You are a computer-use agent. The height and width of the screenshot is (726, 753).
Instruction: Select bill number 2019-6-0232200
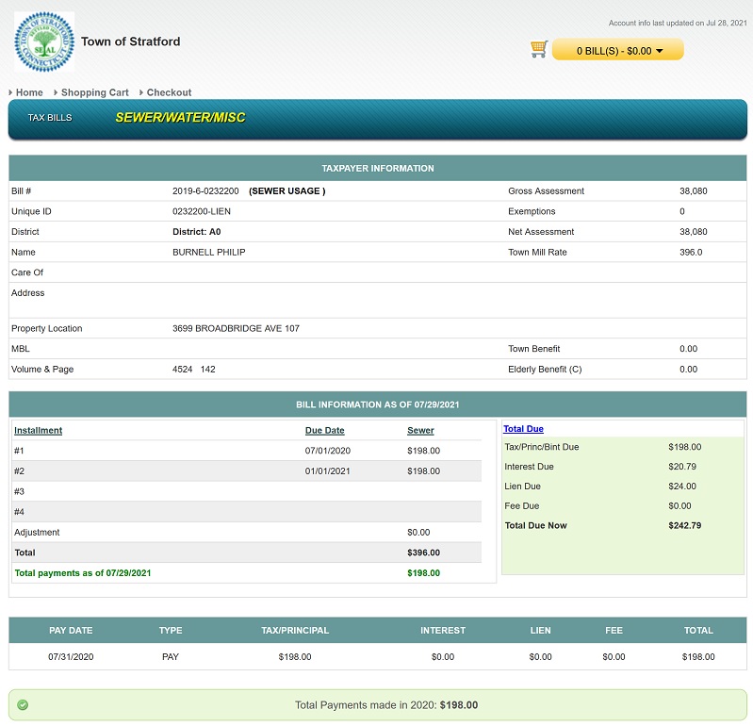click(x=205, y=191)
